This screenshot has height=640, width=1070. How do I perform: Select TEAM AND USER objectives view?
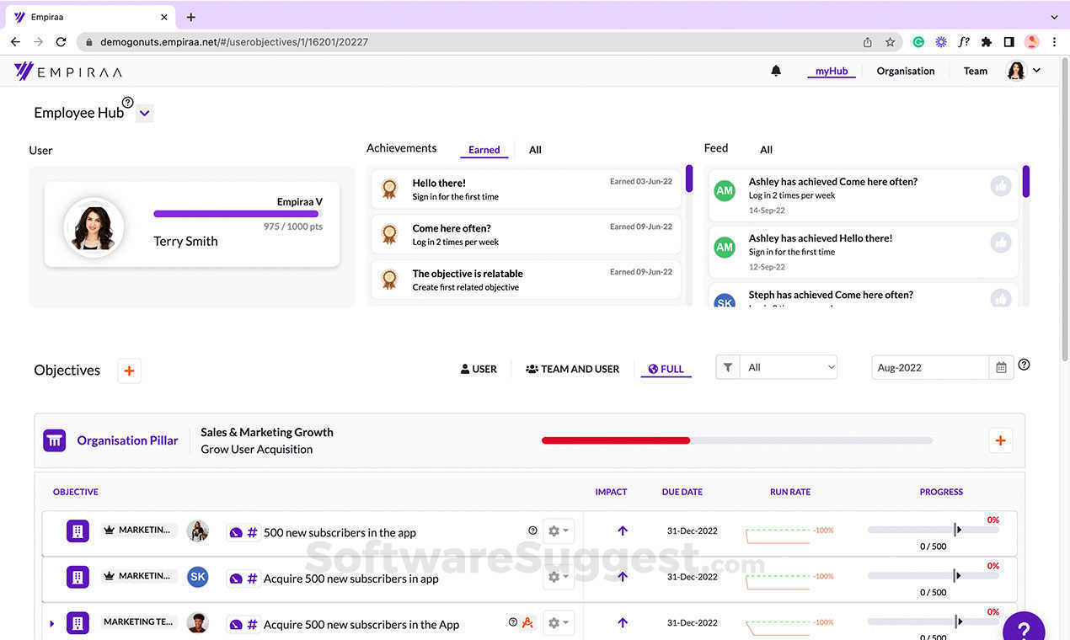pyautogui.click(x=573, y=369)
